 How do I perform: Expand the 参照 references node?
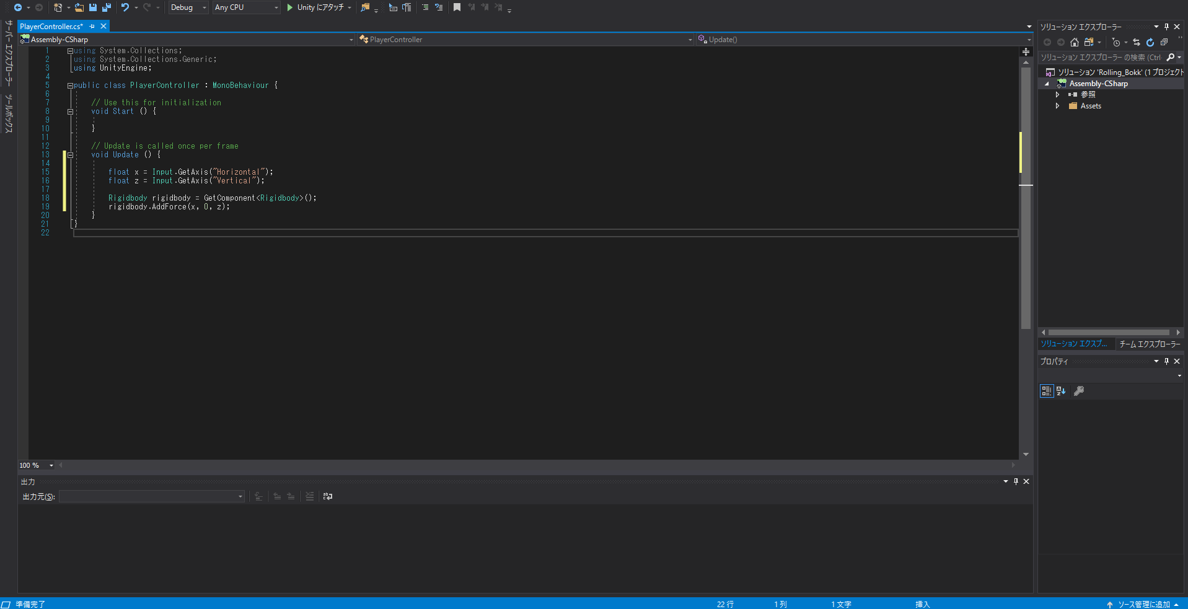coord(1057,95)
